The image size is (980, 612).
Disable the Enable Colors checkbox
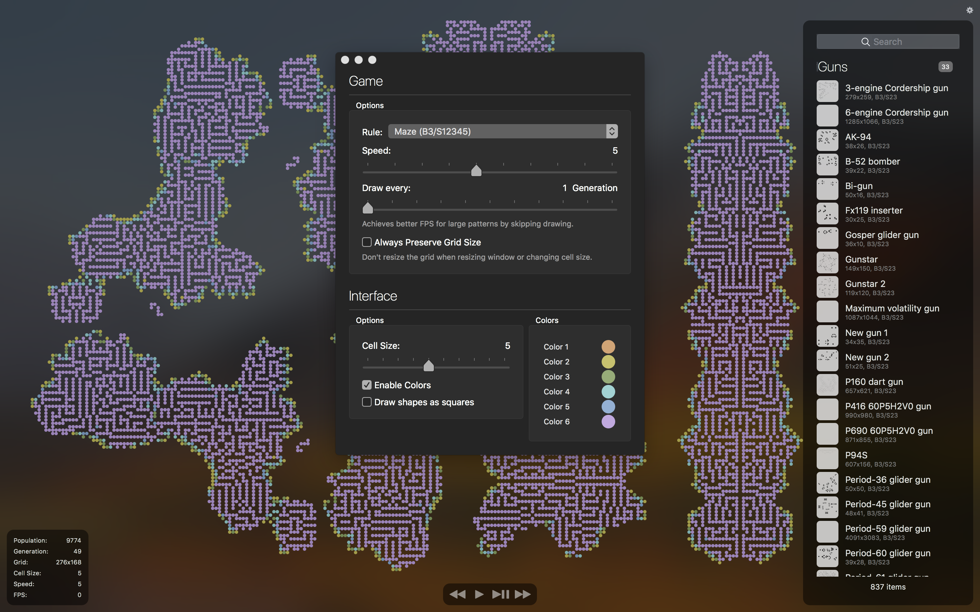point(366,385)
